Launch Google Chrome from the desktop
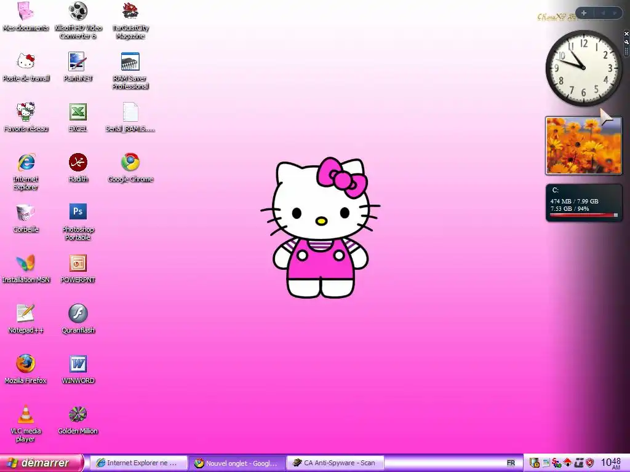The height and width of the screenshot is (472, 630). 130,168
